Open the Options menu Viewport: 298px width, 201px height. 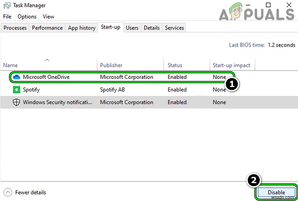[x=27, y=16]
